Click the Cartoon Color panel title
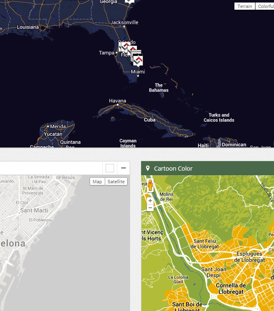 tap(173, 169)
